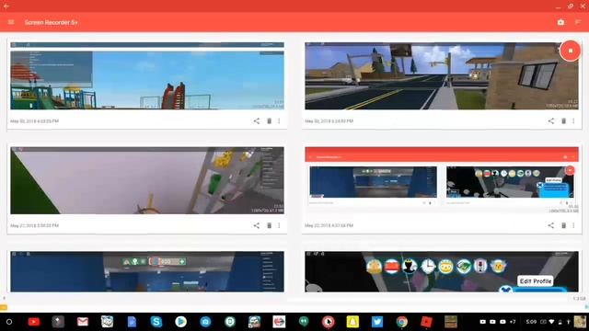Switch to Screen Recorder shelf icon
589x331 pixels.
click(328, 322)
